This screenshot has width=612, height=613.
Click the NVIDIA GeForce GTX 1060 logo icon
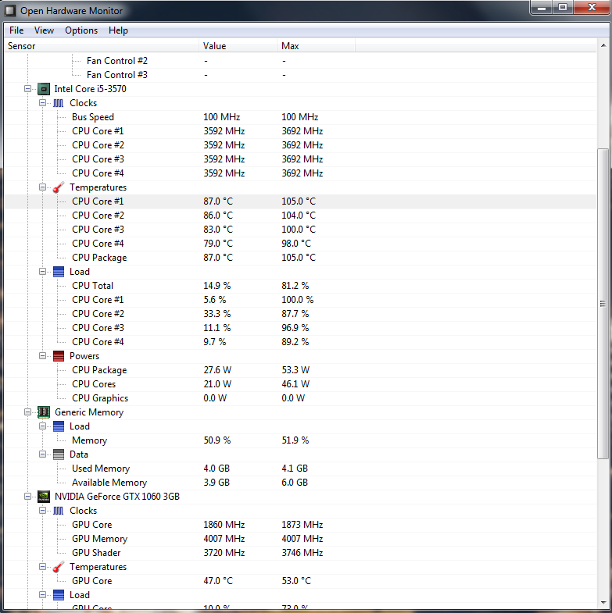44,497
